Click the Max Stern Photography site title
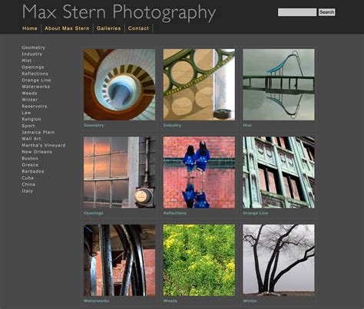The width and height of the screenshot is (364, 309). (x=119, y=12)
